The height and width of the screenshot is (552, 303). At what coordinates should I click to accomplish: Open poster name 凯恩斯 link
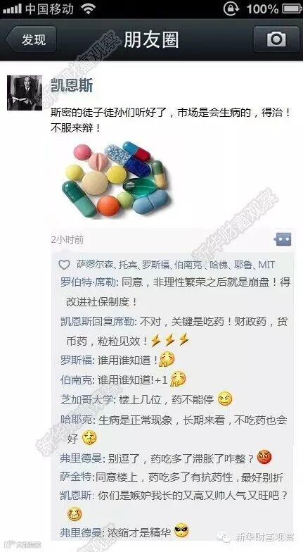(x=72, y=84)
